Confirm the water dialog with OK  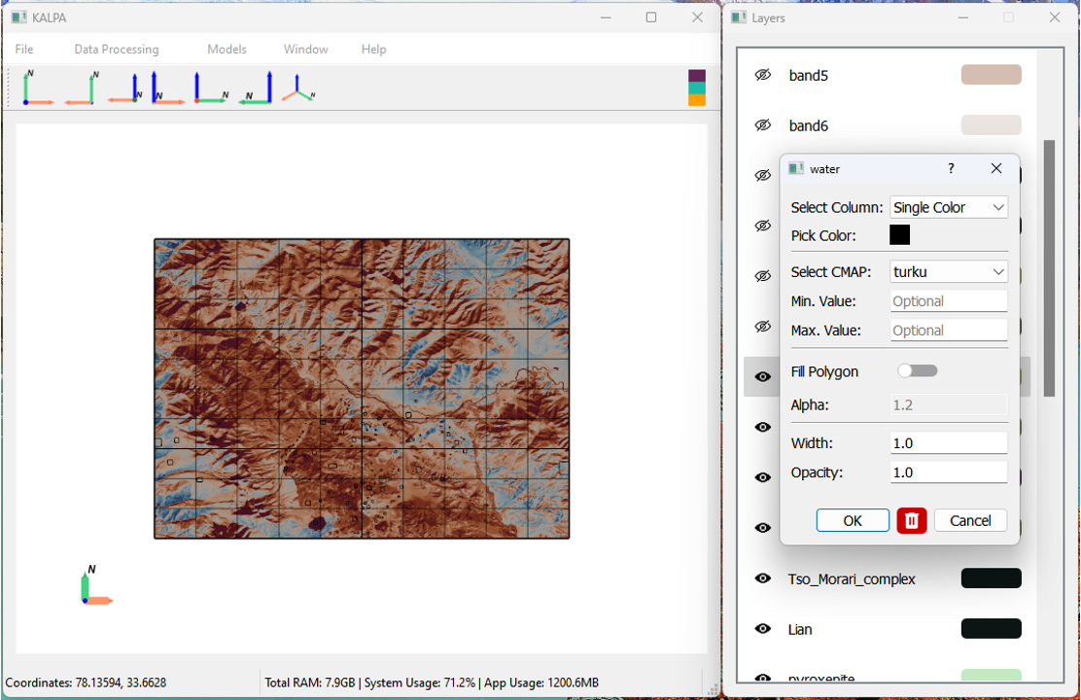click(x=853, y=521)
